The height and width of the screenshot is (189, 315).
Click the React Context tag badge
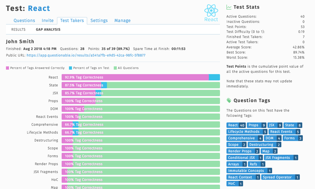(243, 177)
